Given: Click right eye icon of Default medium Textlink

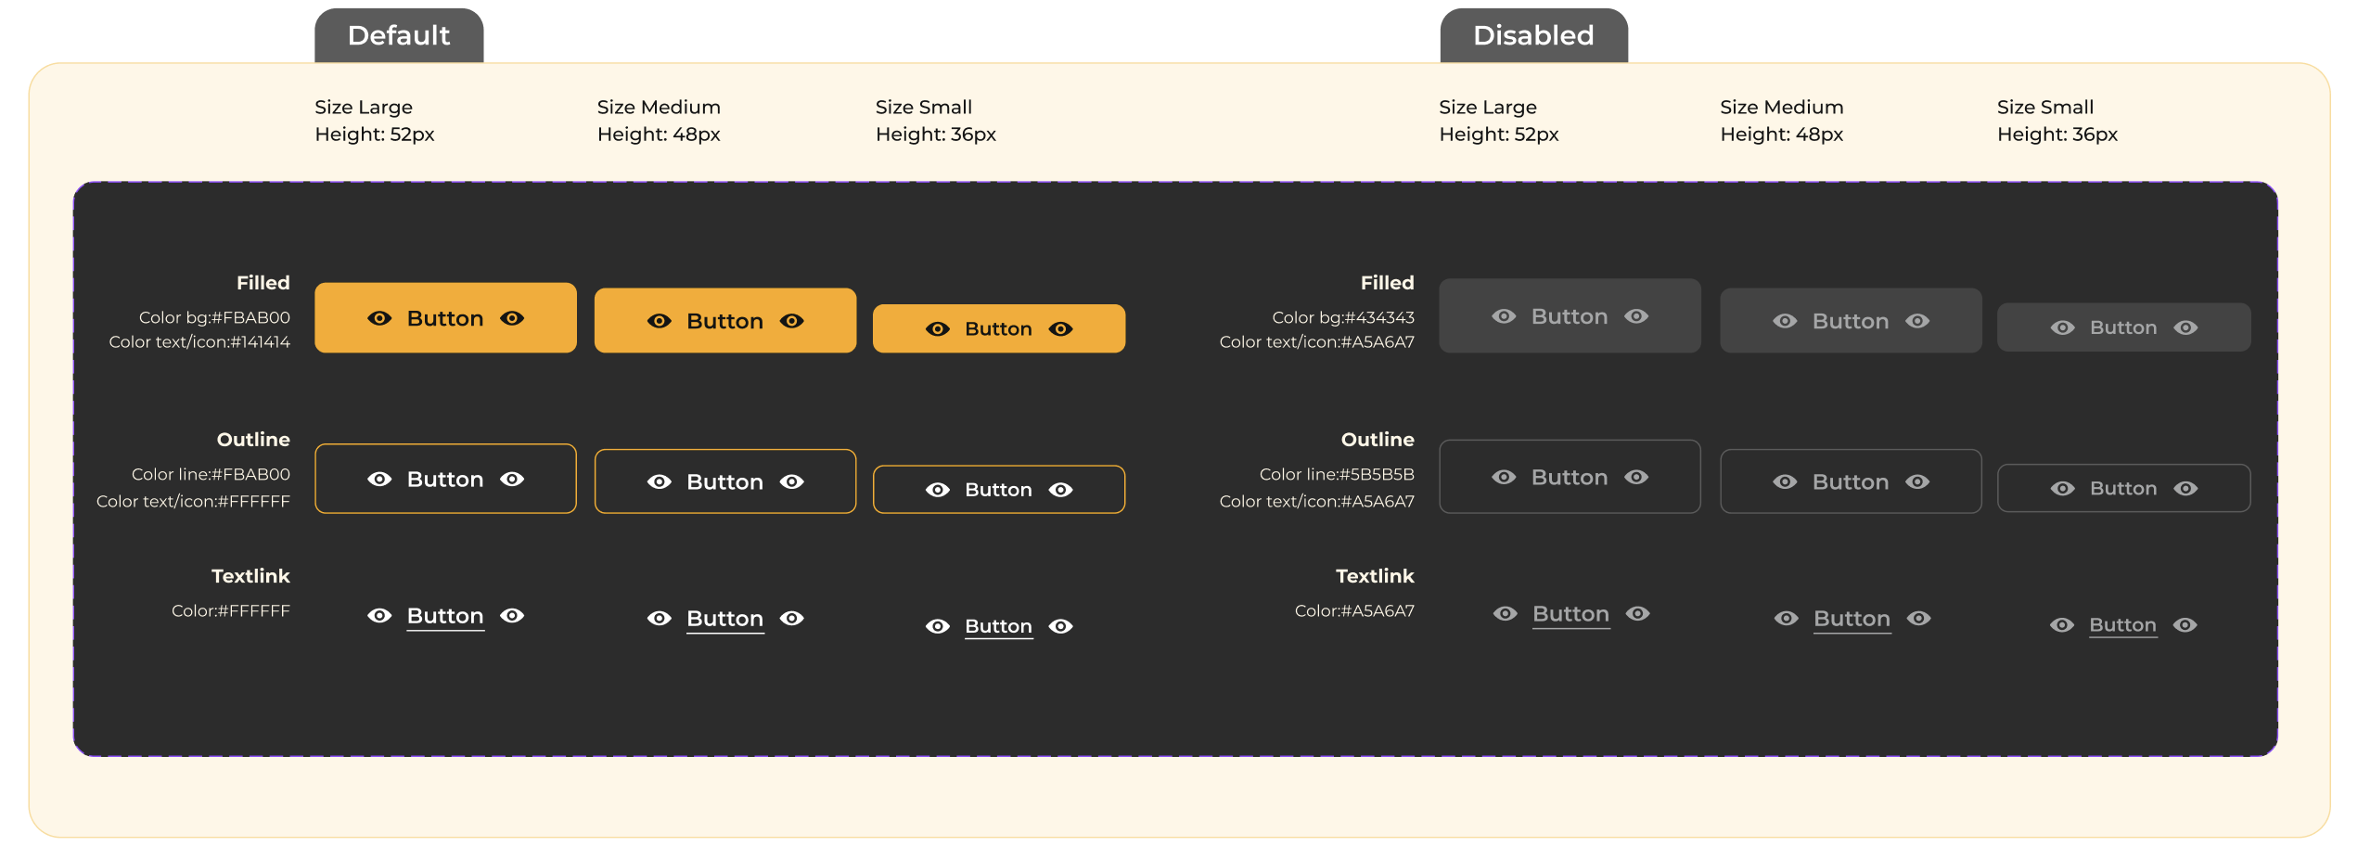Looking at the screenshot, I should [x=791, y=618].
